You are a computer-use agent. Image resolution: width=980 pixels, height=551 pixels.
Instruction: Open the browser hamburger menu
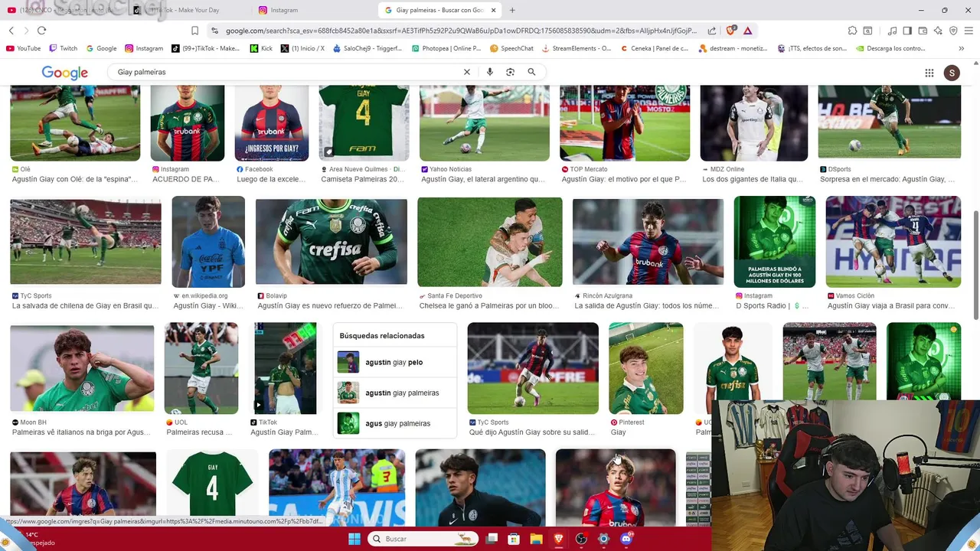click(969, 31)
